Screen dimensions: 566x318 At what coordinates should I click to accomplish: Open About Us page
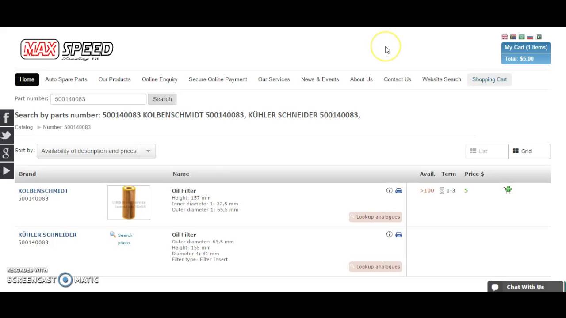[x=361, y=79]
